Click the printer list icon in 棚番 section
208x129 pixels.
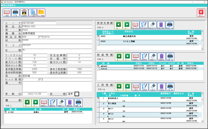(x=78, y=103)
